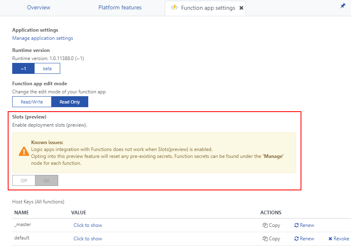Click the Function app settings lightning icon
The height and width of the screenshot is (248, 351).
(x=174, y=8)
